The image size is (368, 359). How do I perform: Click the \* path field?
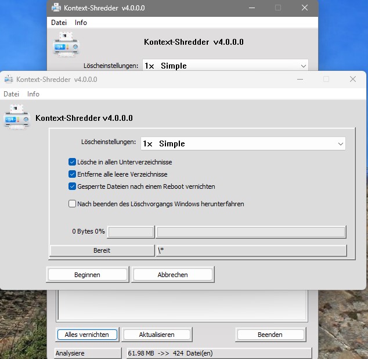click(x=251, y=250)
